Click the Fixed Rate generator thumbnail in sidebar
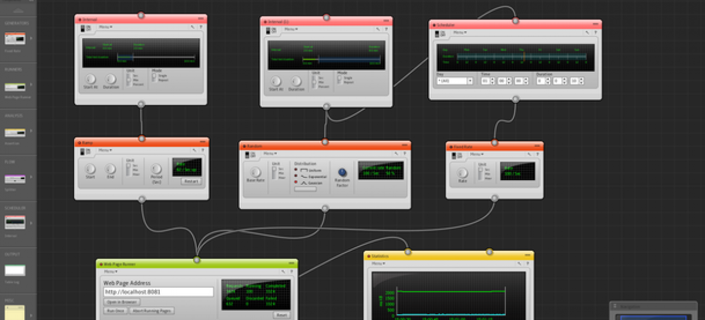The height and width of the screenshot is (320, 705). (15, 39)
